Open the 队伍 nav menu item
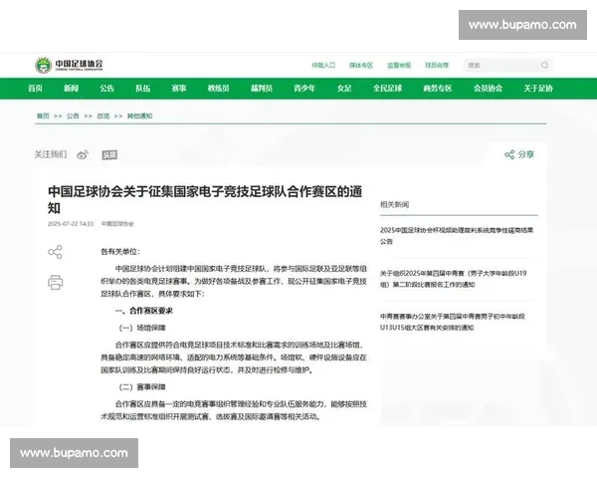The image size is (597, 478). [x=142, y=89]
